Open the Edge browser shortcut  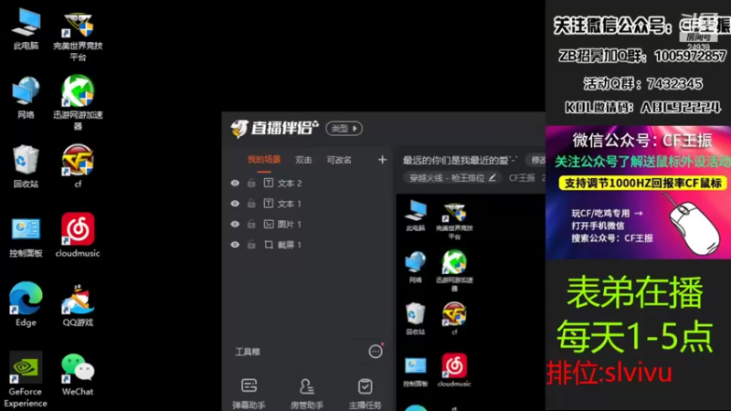click(26, 304)
